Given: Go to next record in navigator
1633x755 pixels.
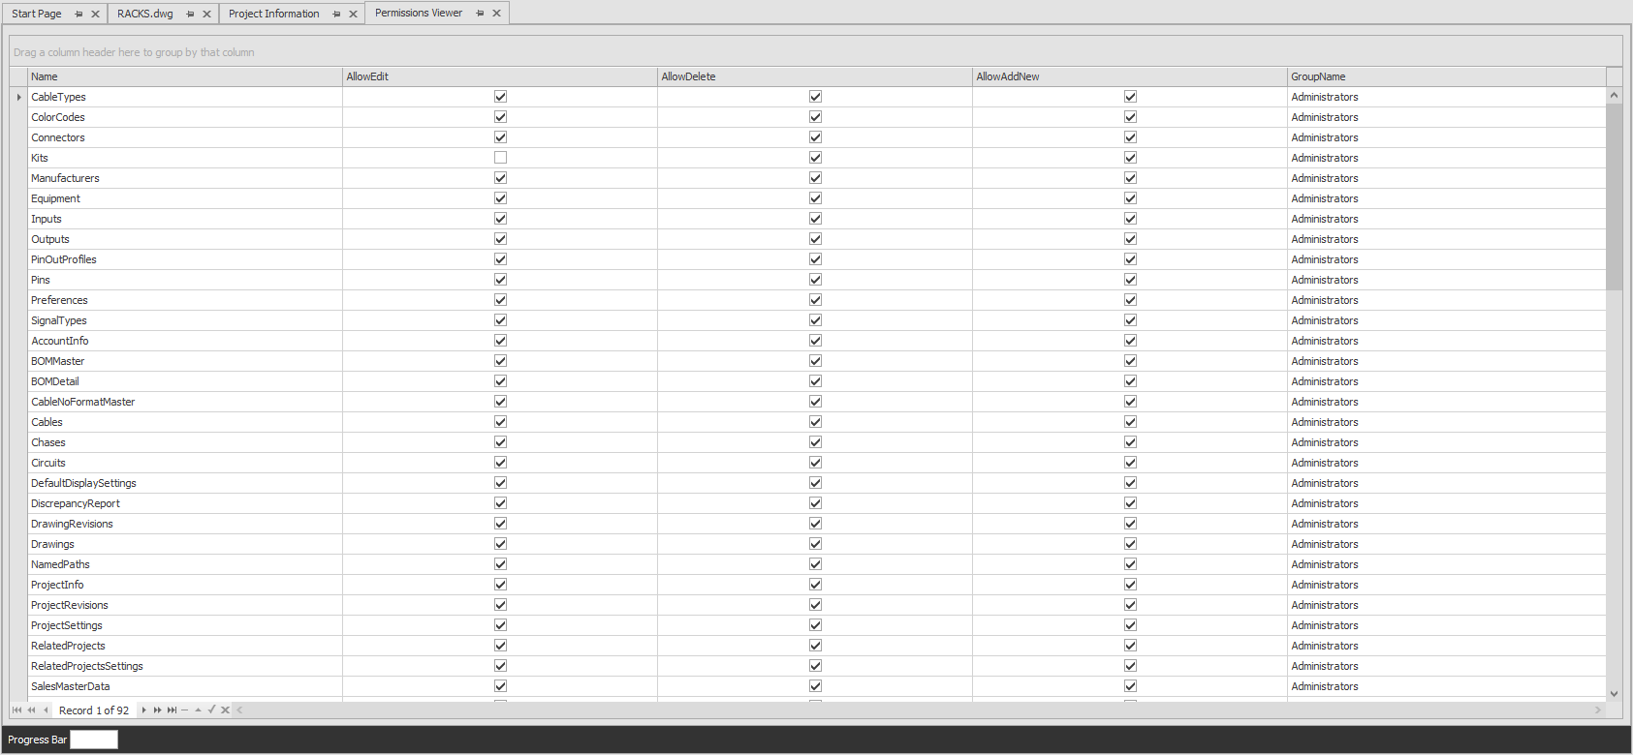Looking at the screenshot, I should 143,710.
